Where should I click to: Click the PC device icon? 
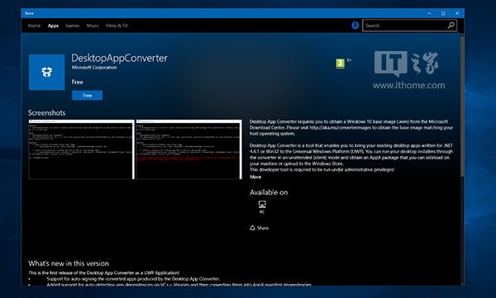click(x=262, y=205)
